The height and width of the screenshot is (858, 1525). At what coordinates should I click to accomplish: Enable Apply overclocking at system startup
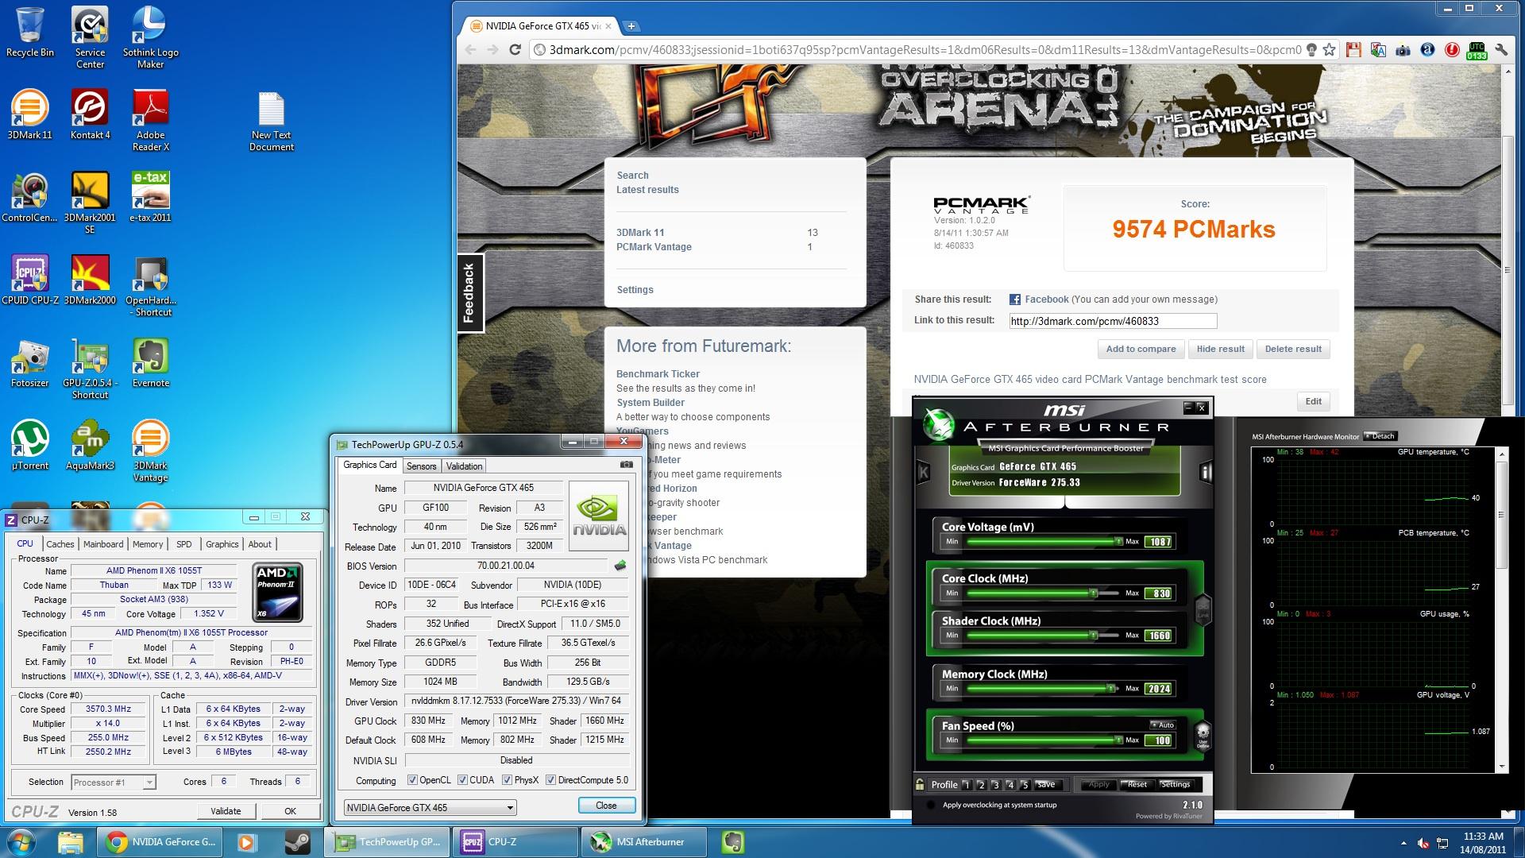pos(931,805)
